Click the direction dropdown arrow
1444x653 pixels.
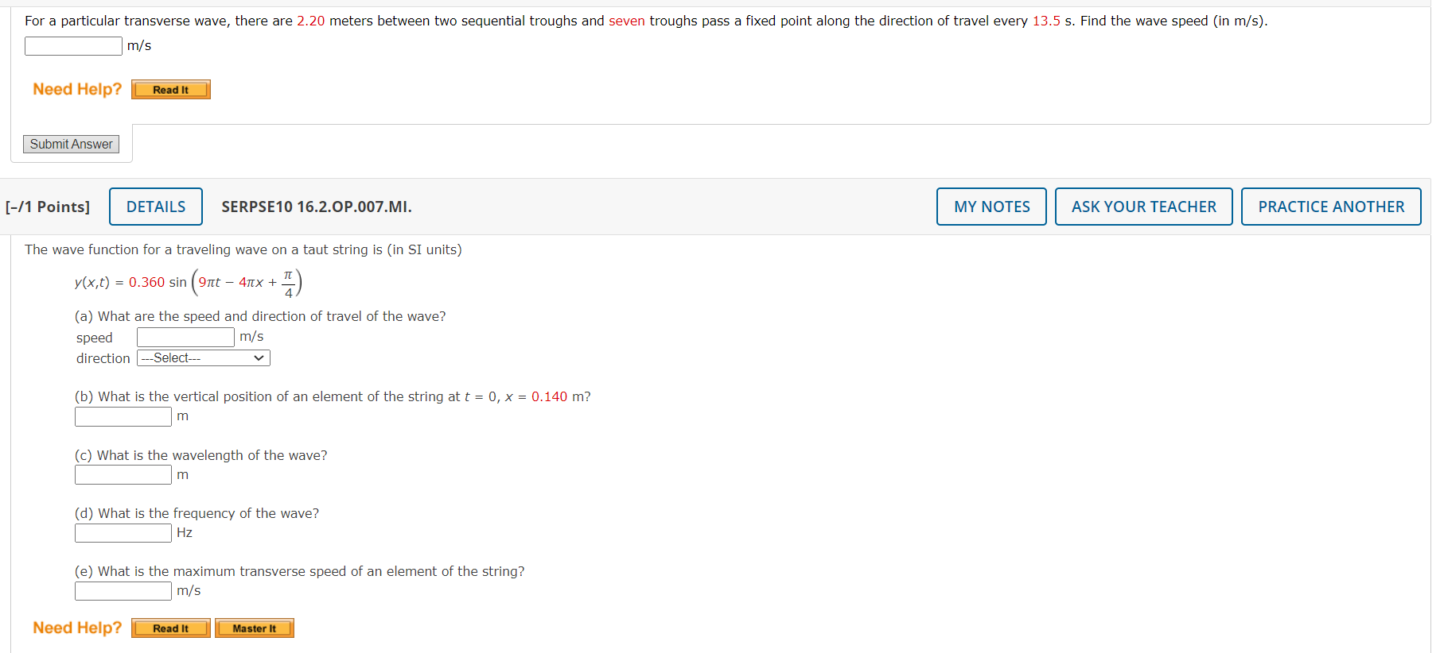[259, 357]
